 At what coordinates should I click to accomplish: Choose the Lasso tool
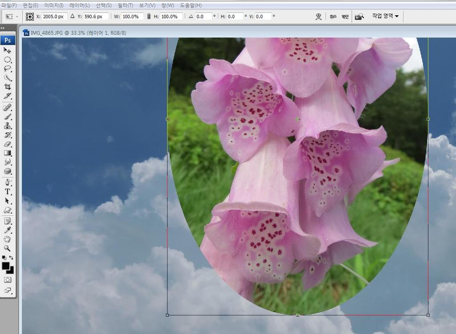point(7,69)
